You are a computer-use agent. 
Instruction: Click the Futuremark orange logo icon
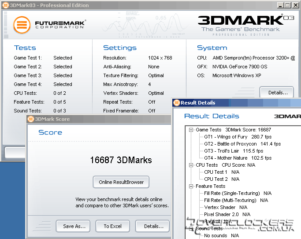[22, 25]
